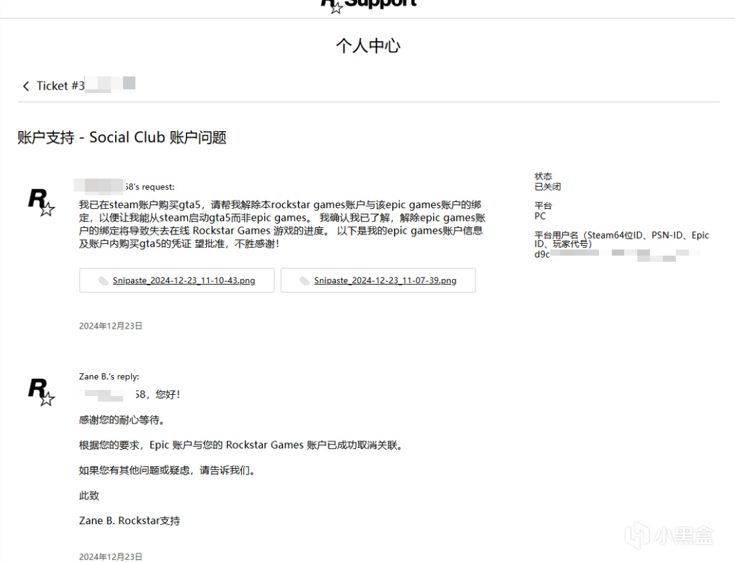Click the 平台 label in the sidebar
735x563 pixels.
click(543, 206)
